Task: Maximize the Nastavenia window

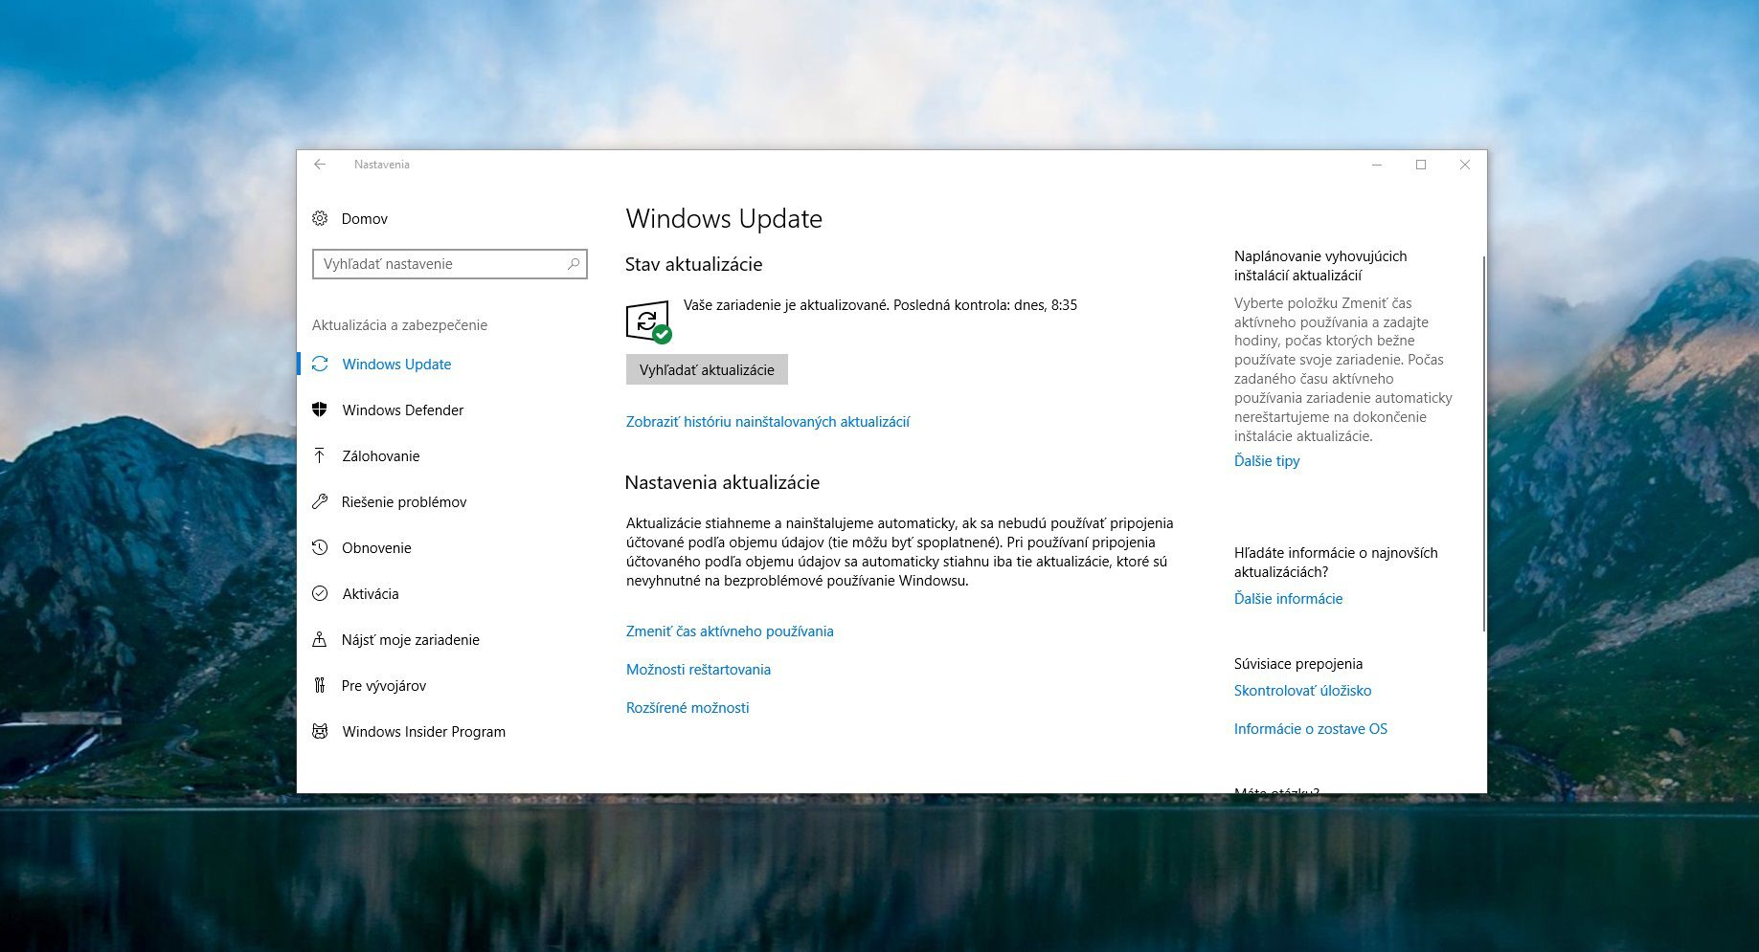Action: 1421,165
